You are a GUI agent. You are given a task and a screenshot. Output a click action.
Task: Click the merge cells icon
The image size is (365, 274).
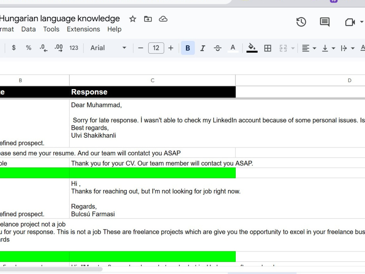point(283,48)
